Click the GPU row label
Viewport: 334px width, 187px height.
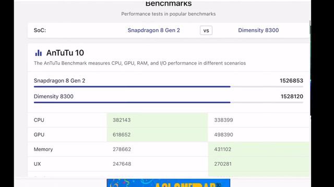(39, 135)
